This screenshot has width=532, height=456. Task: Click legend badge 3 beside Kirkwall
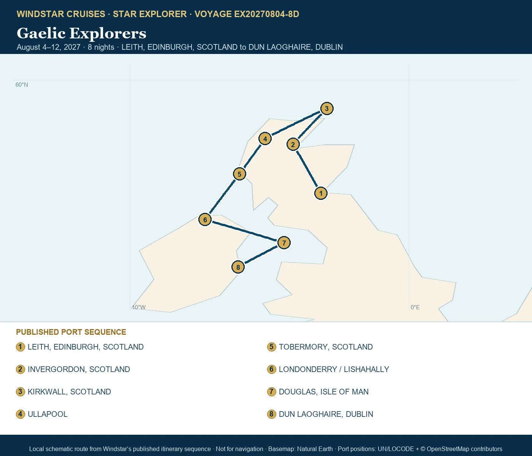pos(21,392)
